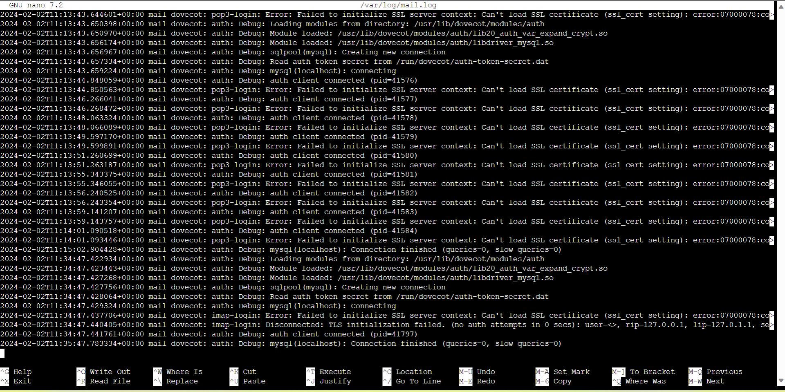The image size is (785, 392).
Task: Place cursor on the blank last line cursor block
Action: point(2,353)
